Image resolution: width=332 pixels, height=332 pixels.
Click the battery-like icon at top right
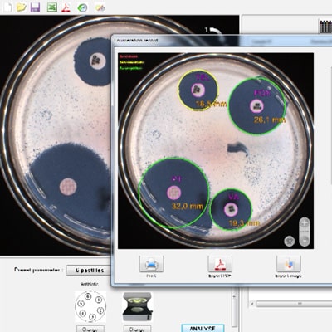coord(325,27)
